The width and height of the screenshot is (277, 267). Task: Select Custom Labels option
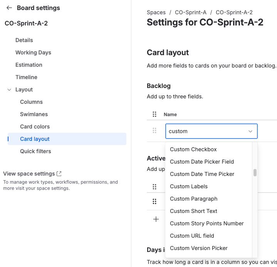pyautogui.click(x=189, y=186)
